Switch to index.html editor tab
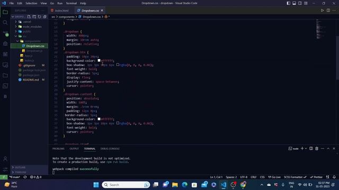This screenshot has width=339, height=190. click(61, 11)
